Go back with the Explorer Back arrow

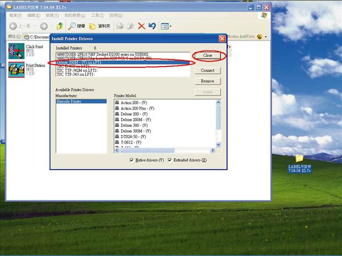point(13,26)
